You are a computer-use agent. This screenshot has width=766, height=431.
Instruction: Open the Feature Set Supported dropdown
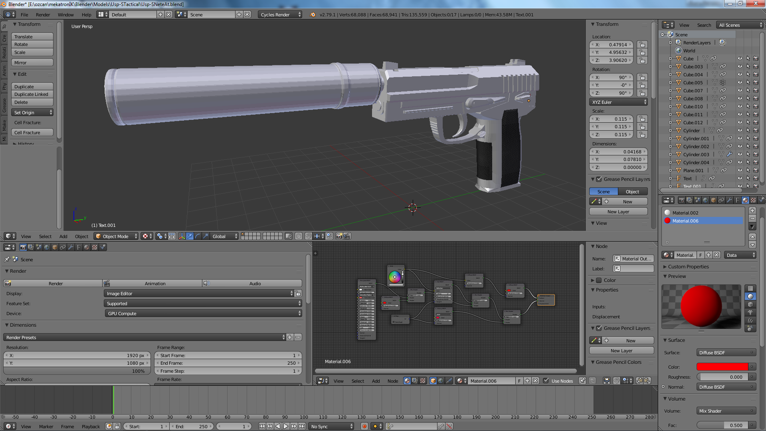pos(203,304)
